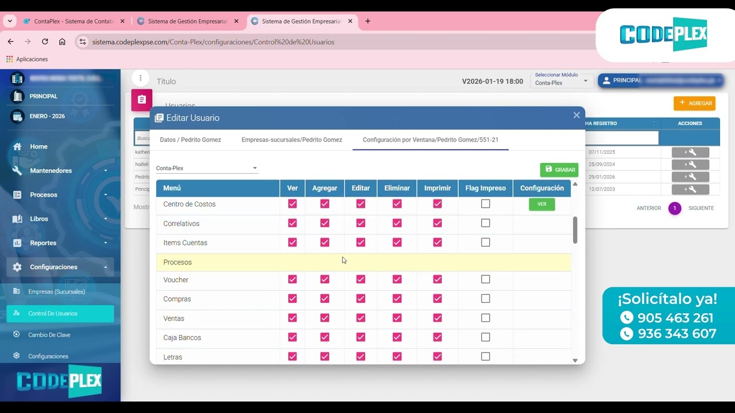735x413 pixels.
Task: Expand the Libros sidebar menu
Action: point(60,219)
